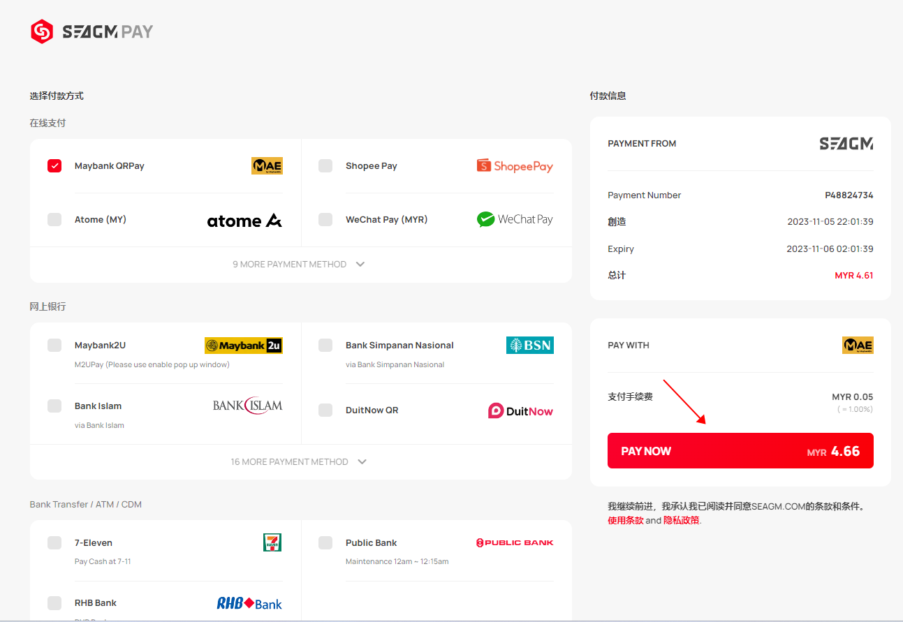The width and height of the screenshot is (903, 622).
Task: Select the Public Bank checkbox
Action: coord(325,542)
